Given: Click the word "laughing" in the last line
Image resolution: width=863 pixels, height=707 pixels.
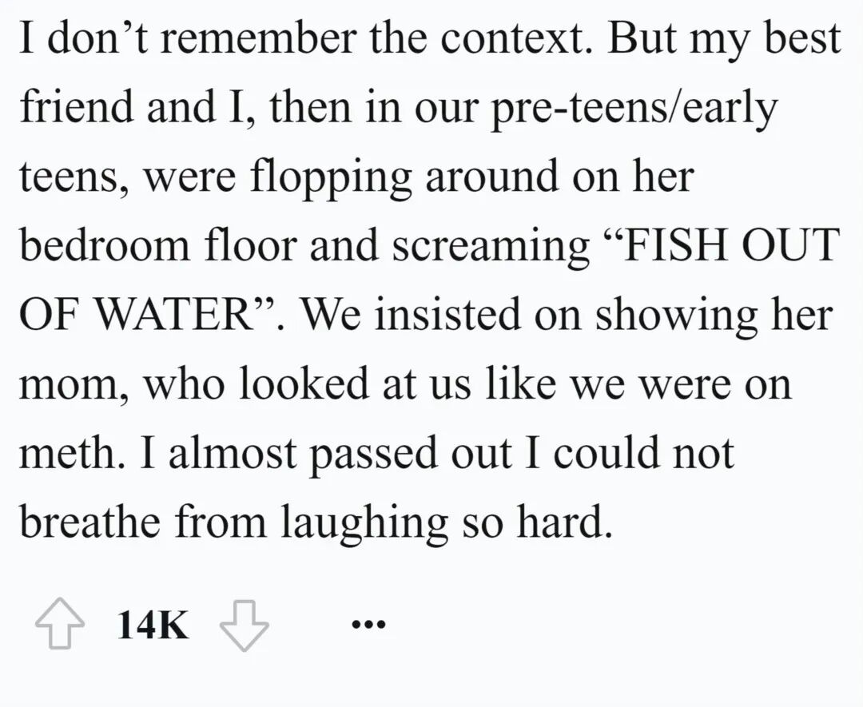Looking at the screenshot, I should 364,524.
